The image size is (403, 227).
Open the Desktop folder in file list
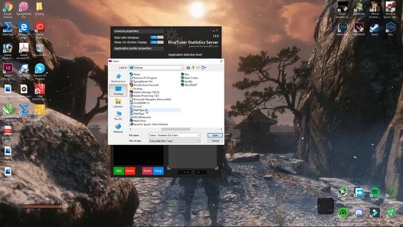(x=136, y=88)
